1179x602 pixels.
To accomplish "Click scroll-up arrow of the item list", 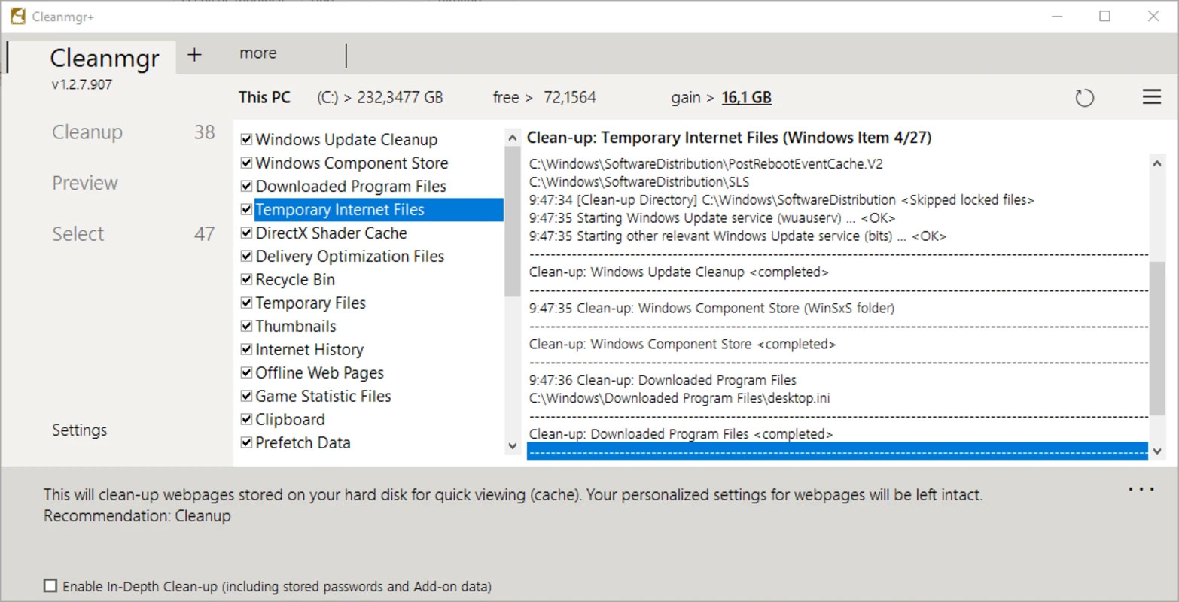I will coord(513,138).
